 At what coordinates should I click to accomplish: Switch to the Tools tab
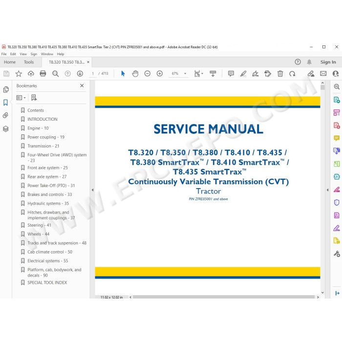[x=29, y=62]
